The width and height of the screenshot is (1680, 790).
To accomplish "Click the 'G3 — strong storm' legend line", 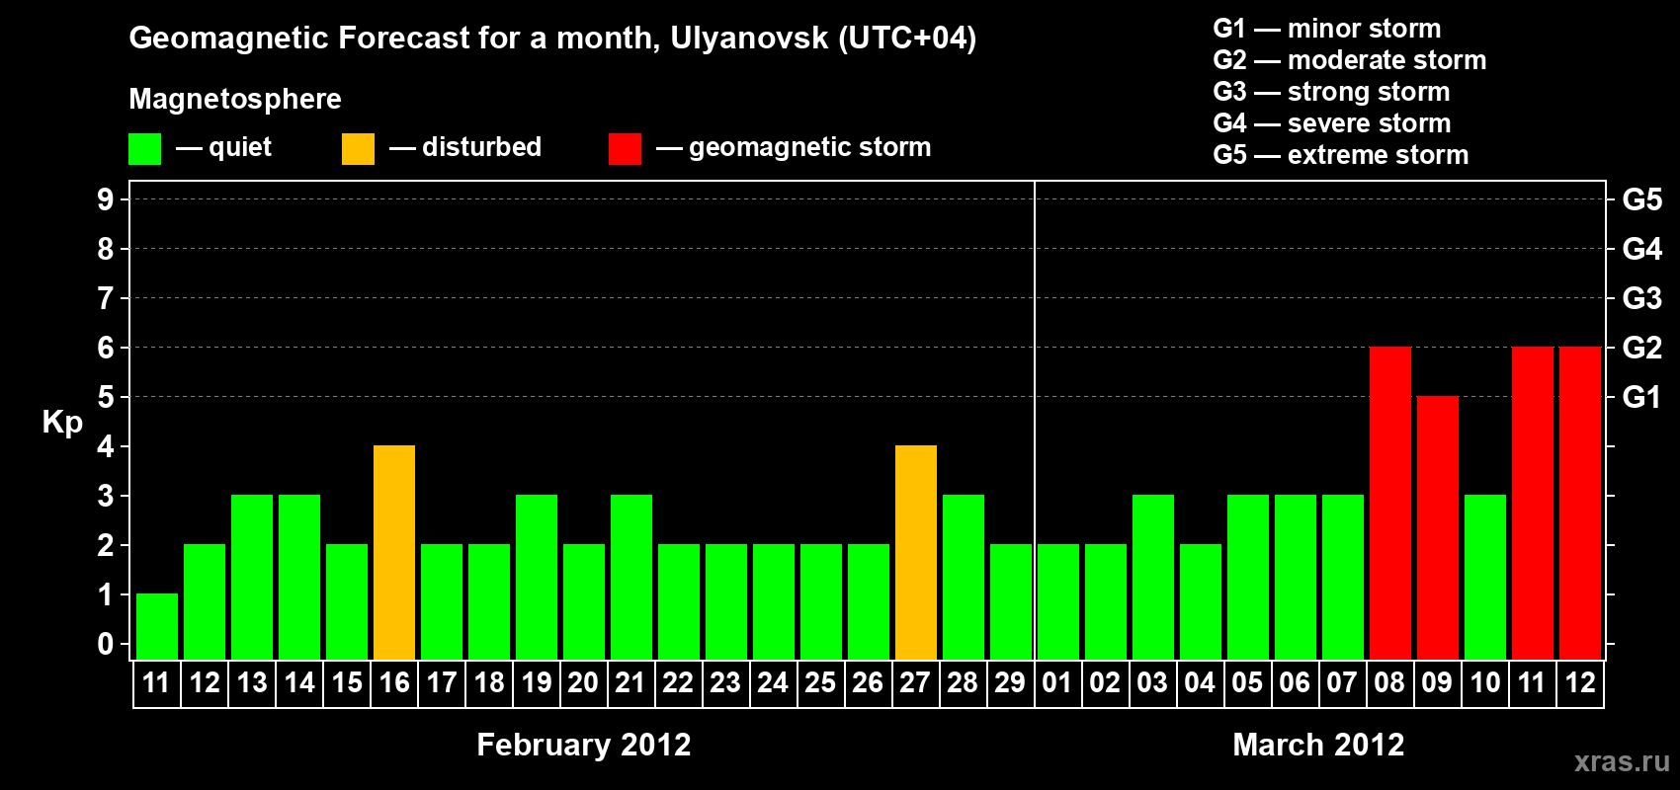I will pyautogui.click(x=1331, y=92).
